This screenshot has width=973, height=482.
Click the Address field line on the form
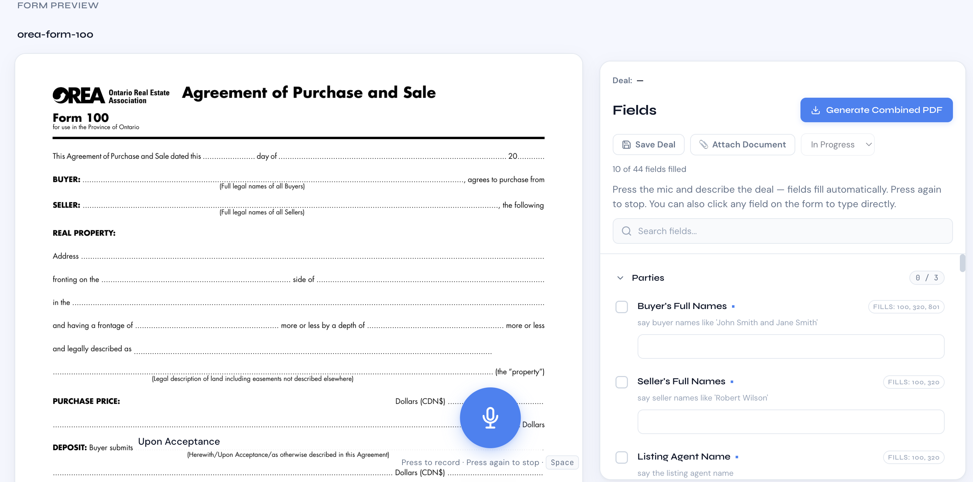pyautogui.click(x=312, y=257)
